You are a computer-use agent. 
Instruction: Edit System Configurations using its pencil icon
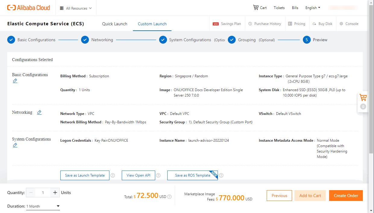coord(15,145)
